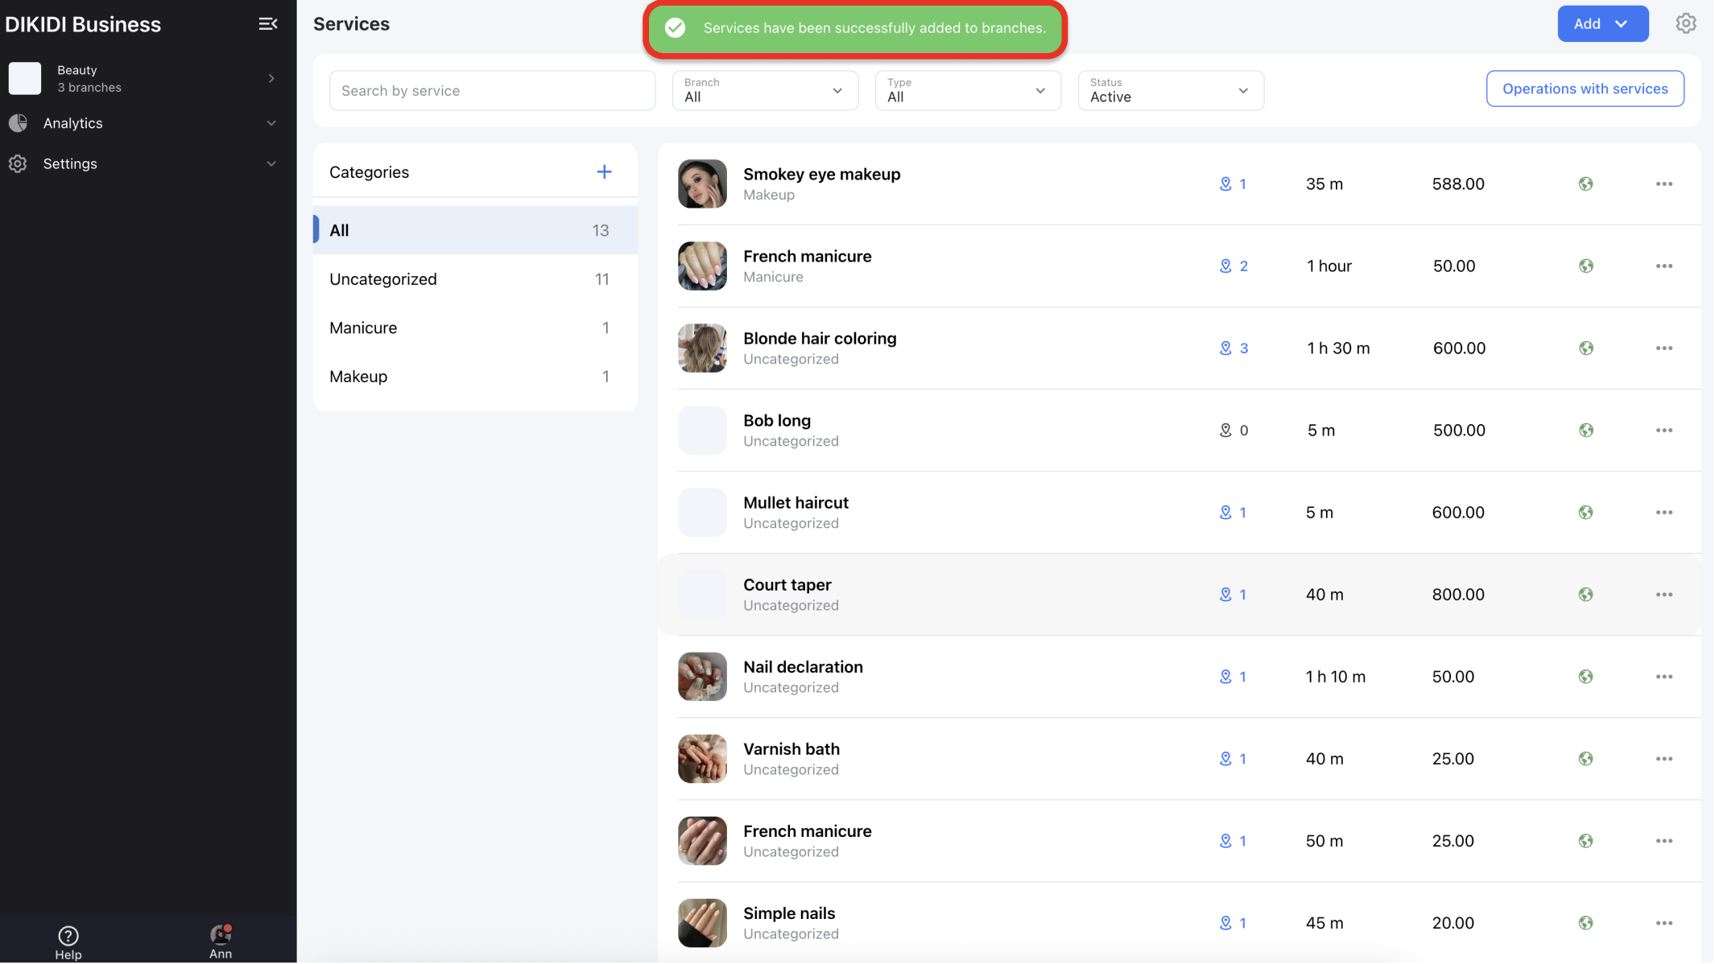Viewport: 1715px width, 964px height.
Task: Toggle online globe for Varnish bath
Action: click(x=1585, y=759)
